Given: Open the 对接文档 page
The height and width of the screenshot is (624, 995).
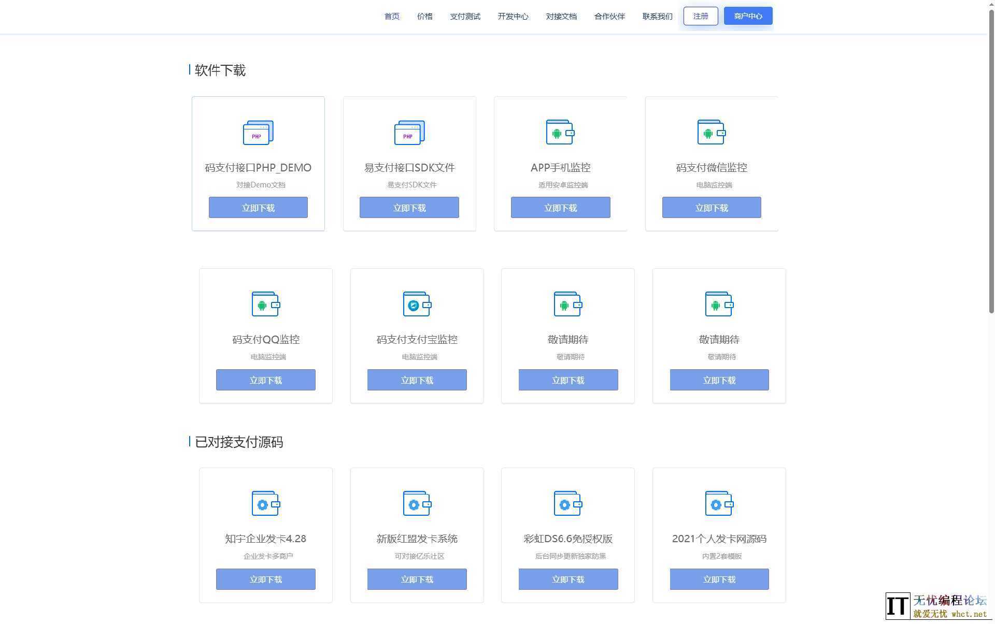Looking at the screenshot, I should click(561, 17).
